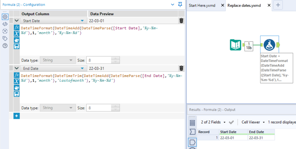Viewport: 296px width, 149px height.
Task: Open the XML view icon in sidebar
Action: tap(5, 24)
